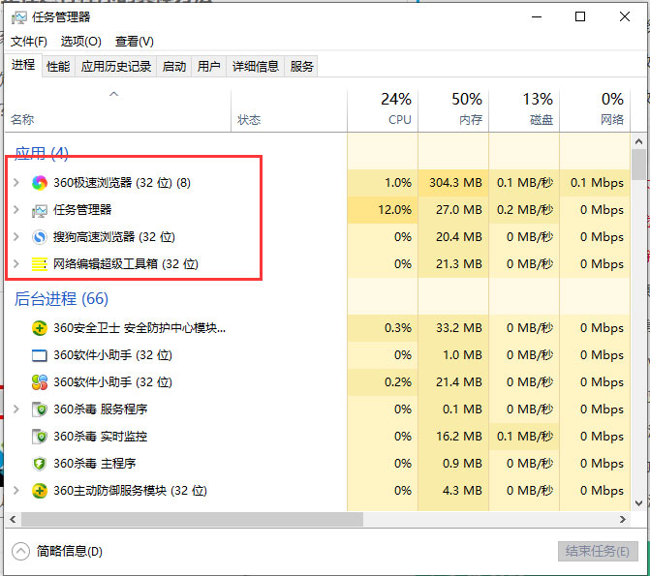Sort by the 名称 column header
Screen dimensions: 650x576
(x=117, y=109)
